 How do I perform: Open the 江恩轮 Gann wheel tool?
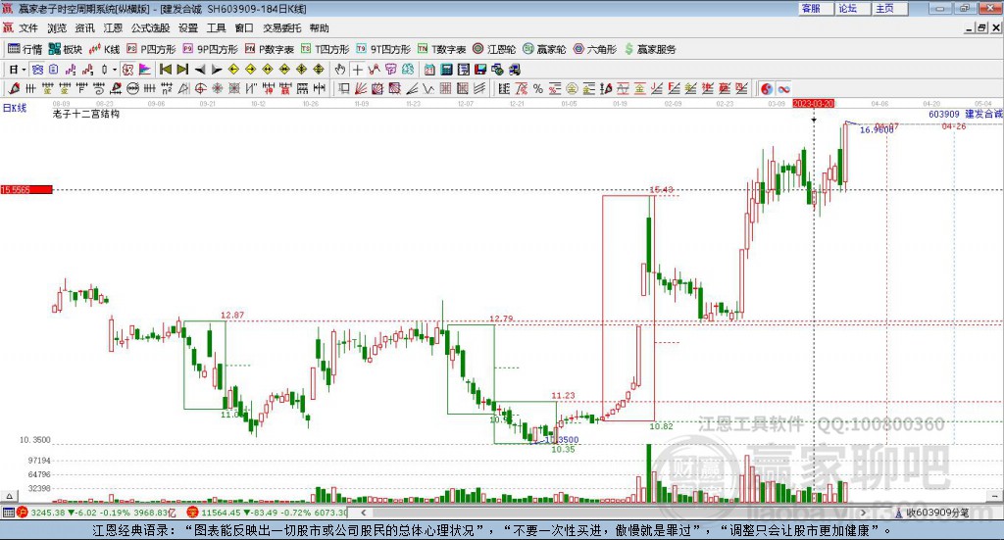point(495,49)
